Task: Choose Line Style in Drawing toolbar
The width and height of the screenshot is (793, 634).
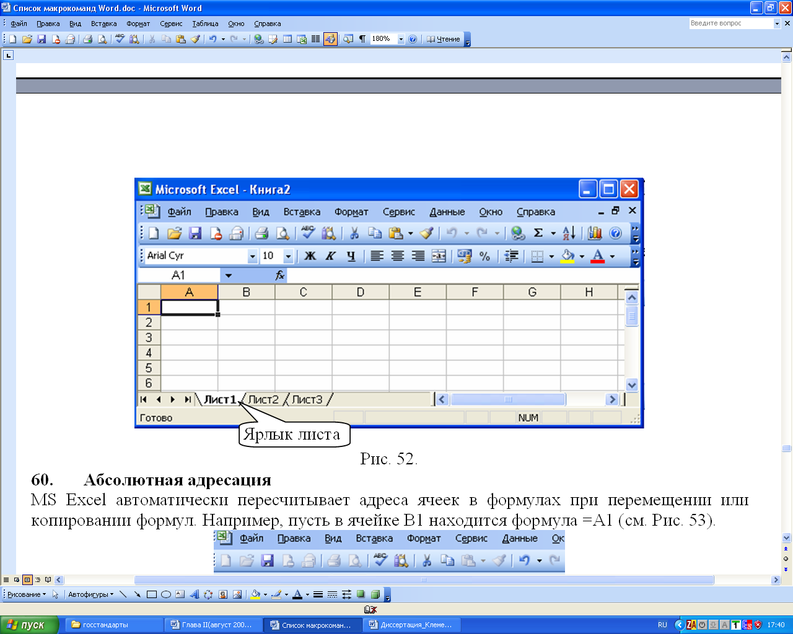Action: coord(318,594)
